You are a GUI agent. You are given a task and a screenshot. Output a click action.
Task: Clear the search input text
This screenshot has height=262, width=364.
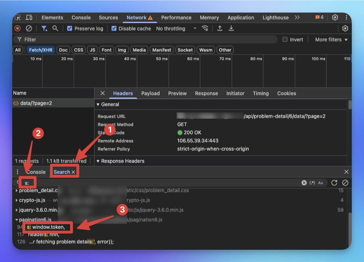point(304,183)
